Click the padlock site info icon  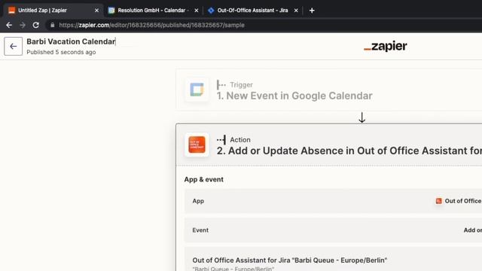tap(53, 25)
